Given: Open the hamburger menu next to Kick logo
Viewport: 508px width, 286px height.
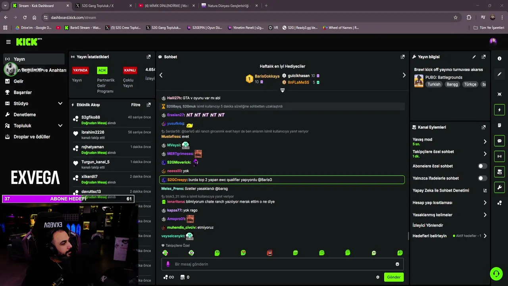Looking at the screenshot, I should 8,42.
